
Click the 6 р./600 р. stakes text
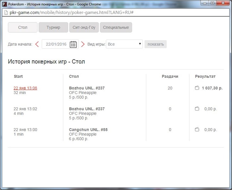79,139
